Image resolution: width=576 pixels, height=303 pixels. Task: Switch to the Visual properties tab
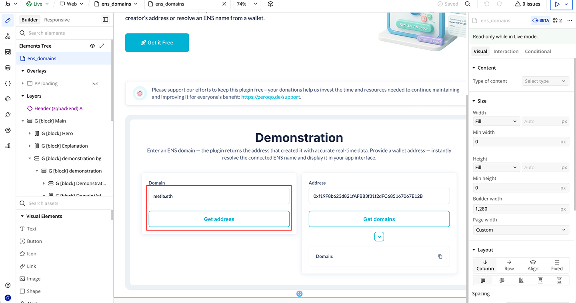pyautogui.click(x=480, y=51)
